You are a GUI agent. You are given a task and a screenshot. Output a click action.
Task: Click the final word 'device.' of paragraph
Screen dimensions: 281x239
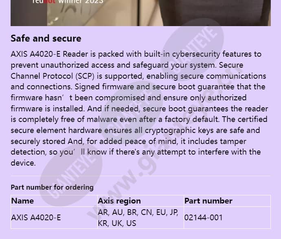(x=23, y=163)
